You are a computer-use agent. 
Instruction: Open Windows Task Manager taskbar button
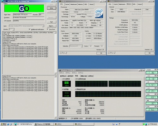tap(44, 124)
